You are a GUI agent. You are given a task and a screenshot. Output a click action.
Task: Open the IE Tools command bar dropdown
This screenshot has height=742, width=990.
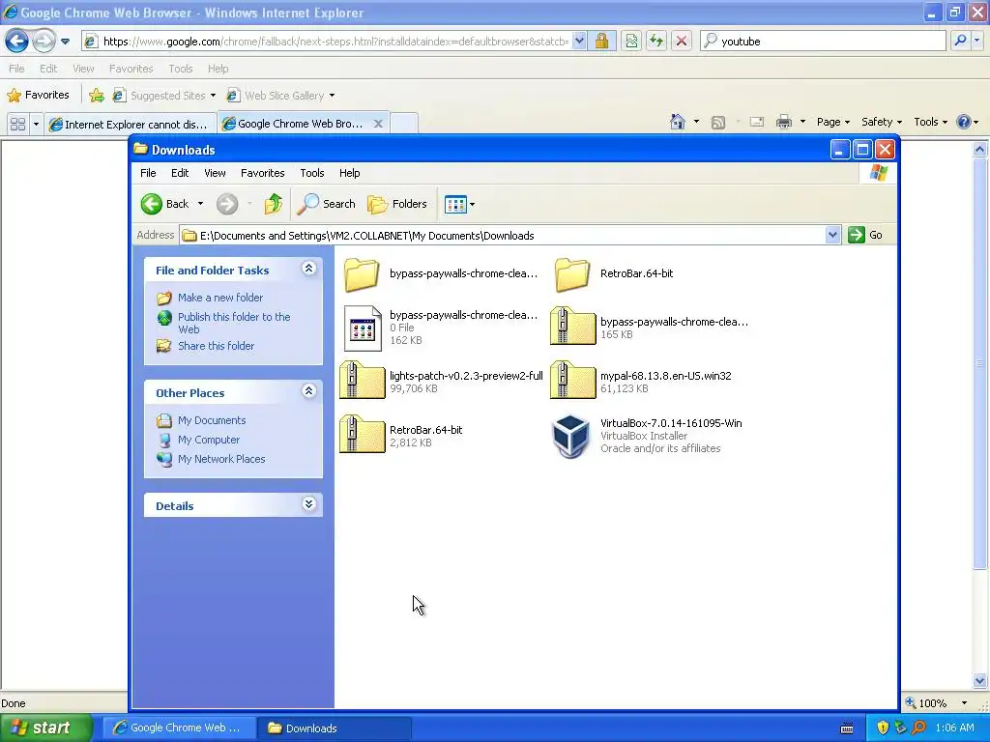click(x=931, y=122)
